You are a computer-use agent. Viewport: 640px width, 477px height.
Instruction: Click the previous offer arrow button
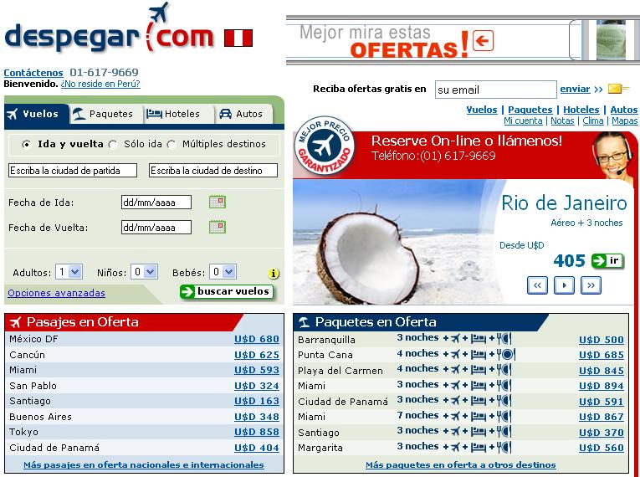(537, 285)
